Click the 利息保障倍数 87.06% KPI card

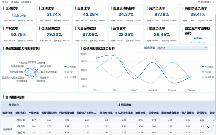click(90, 33)
